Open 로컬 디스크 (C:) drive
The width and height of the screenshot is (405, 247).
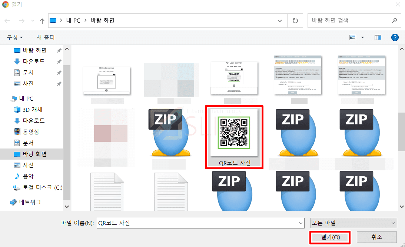coord(42,187)
